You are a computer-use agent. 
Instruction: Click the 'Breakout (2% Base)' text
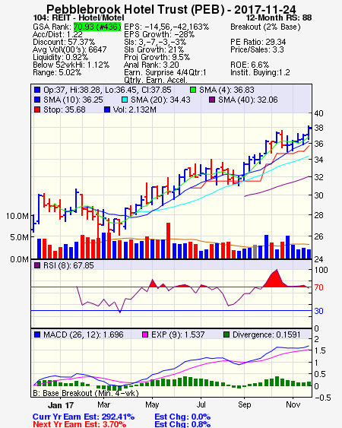click(265, 27)
